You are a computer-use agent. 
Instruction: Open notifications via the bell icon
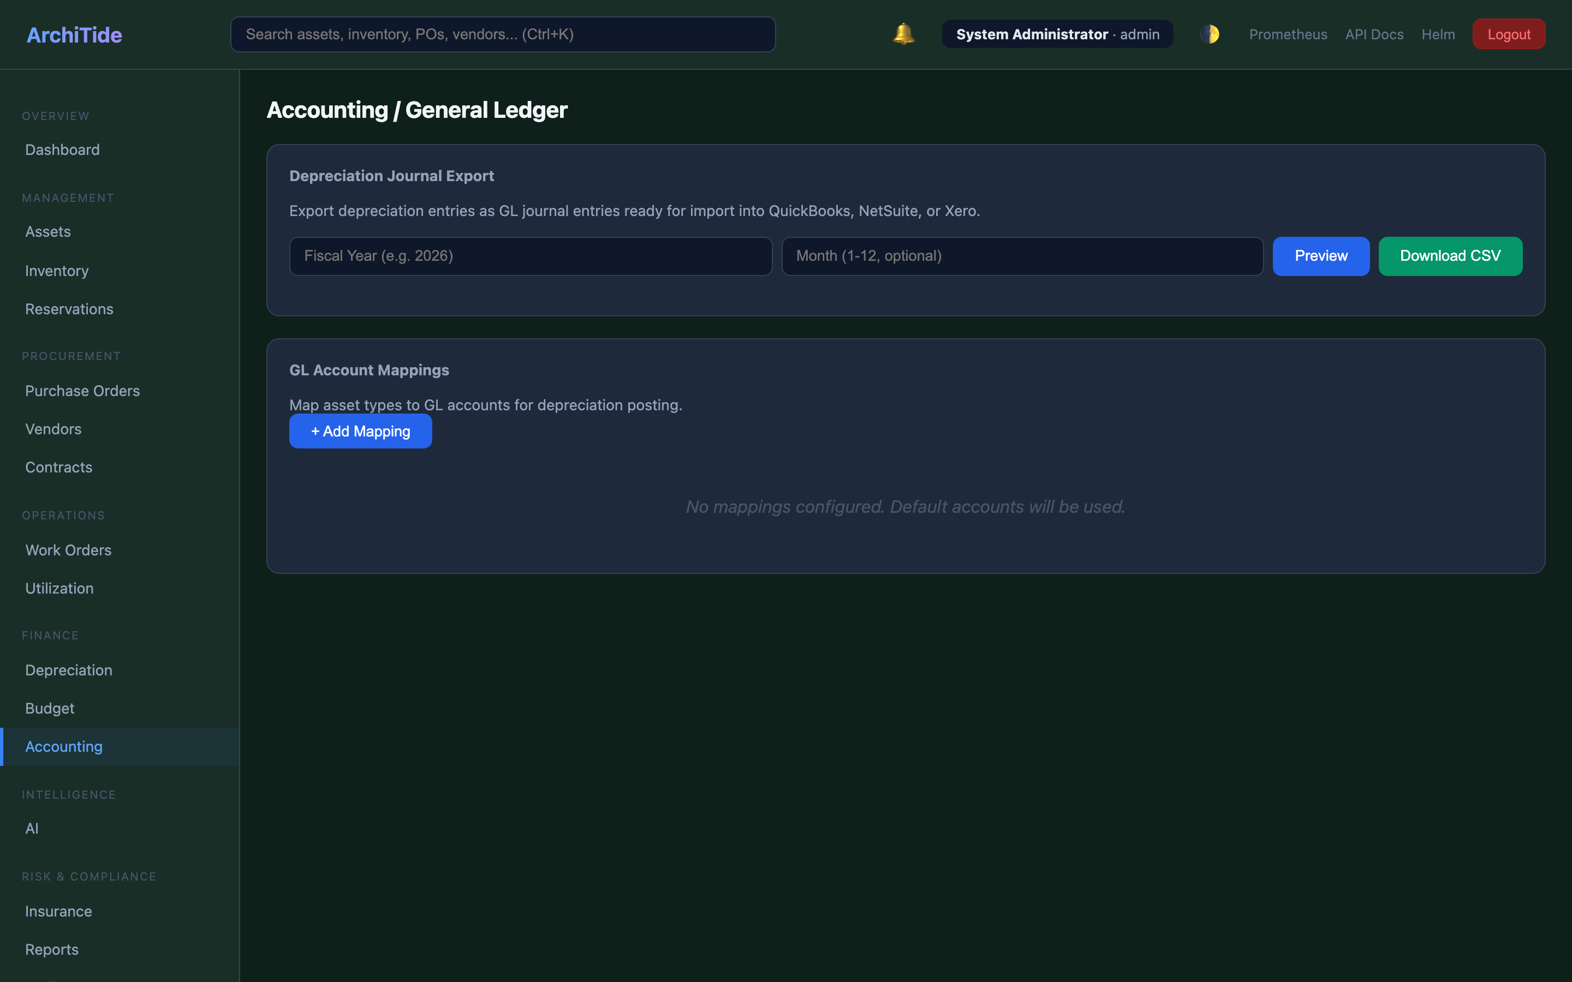902,34
